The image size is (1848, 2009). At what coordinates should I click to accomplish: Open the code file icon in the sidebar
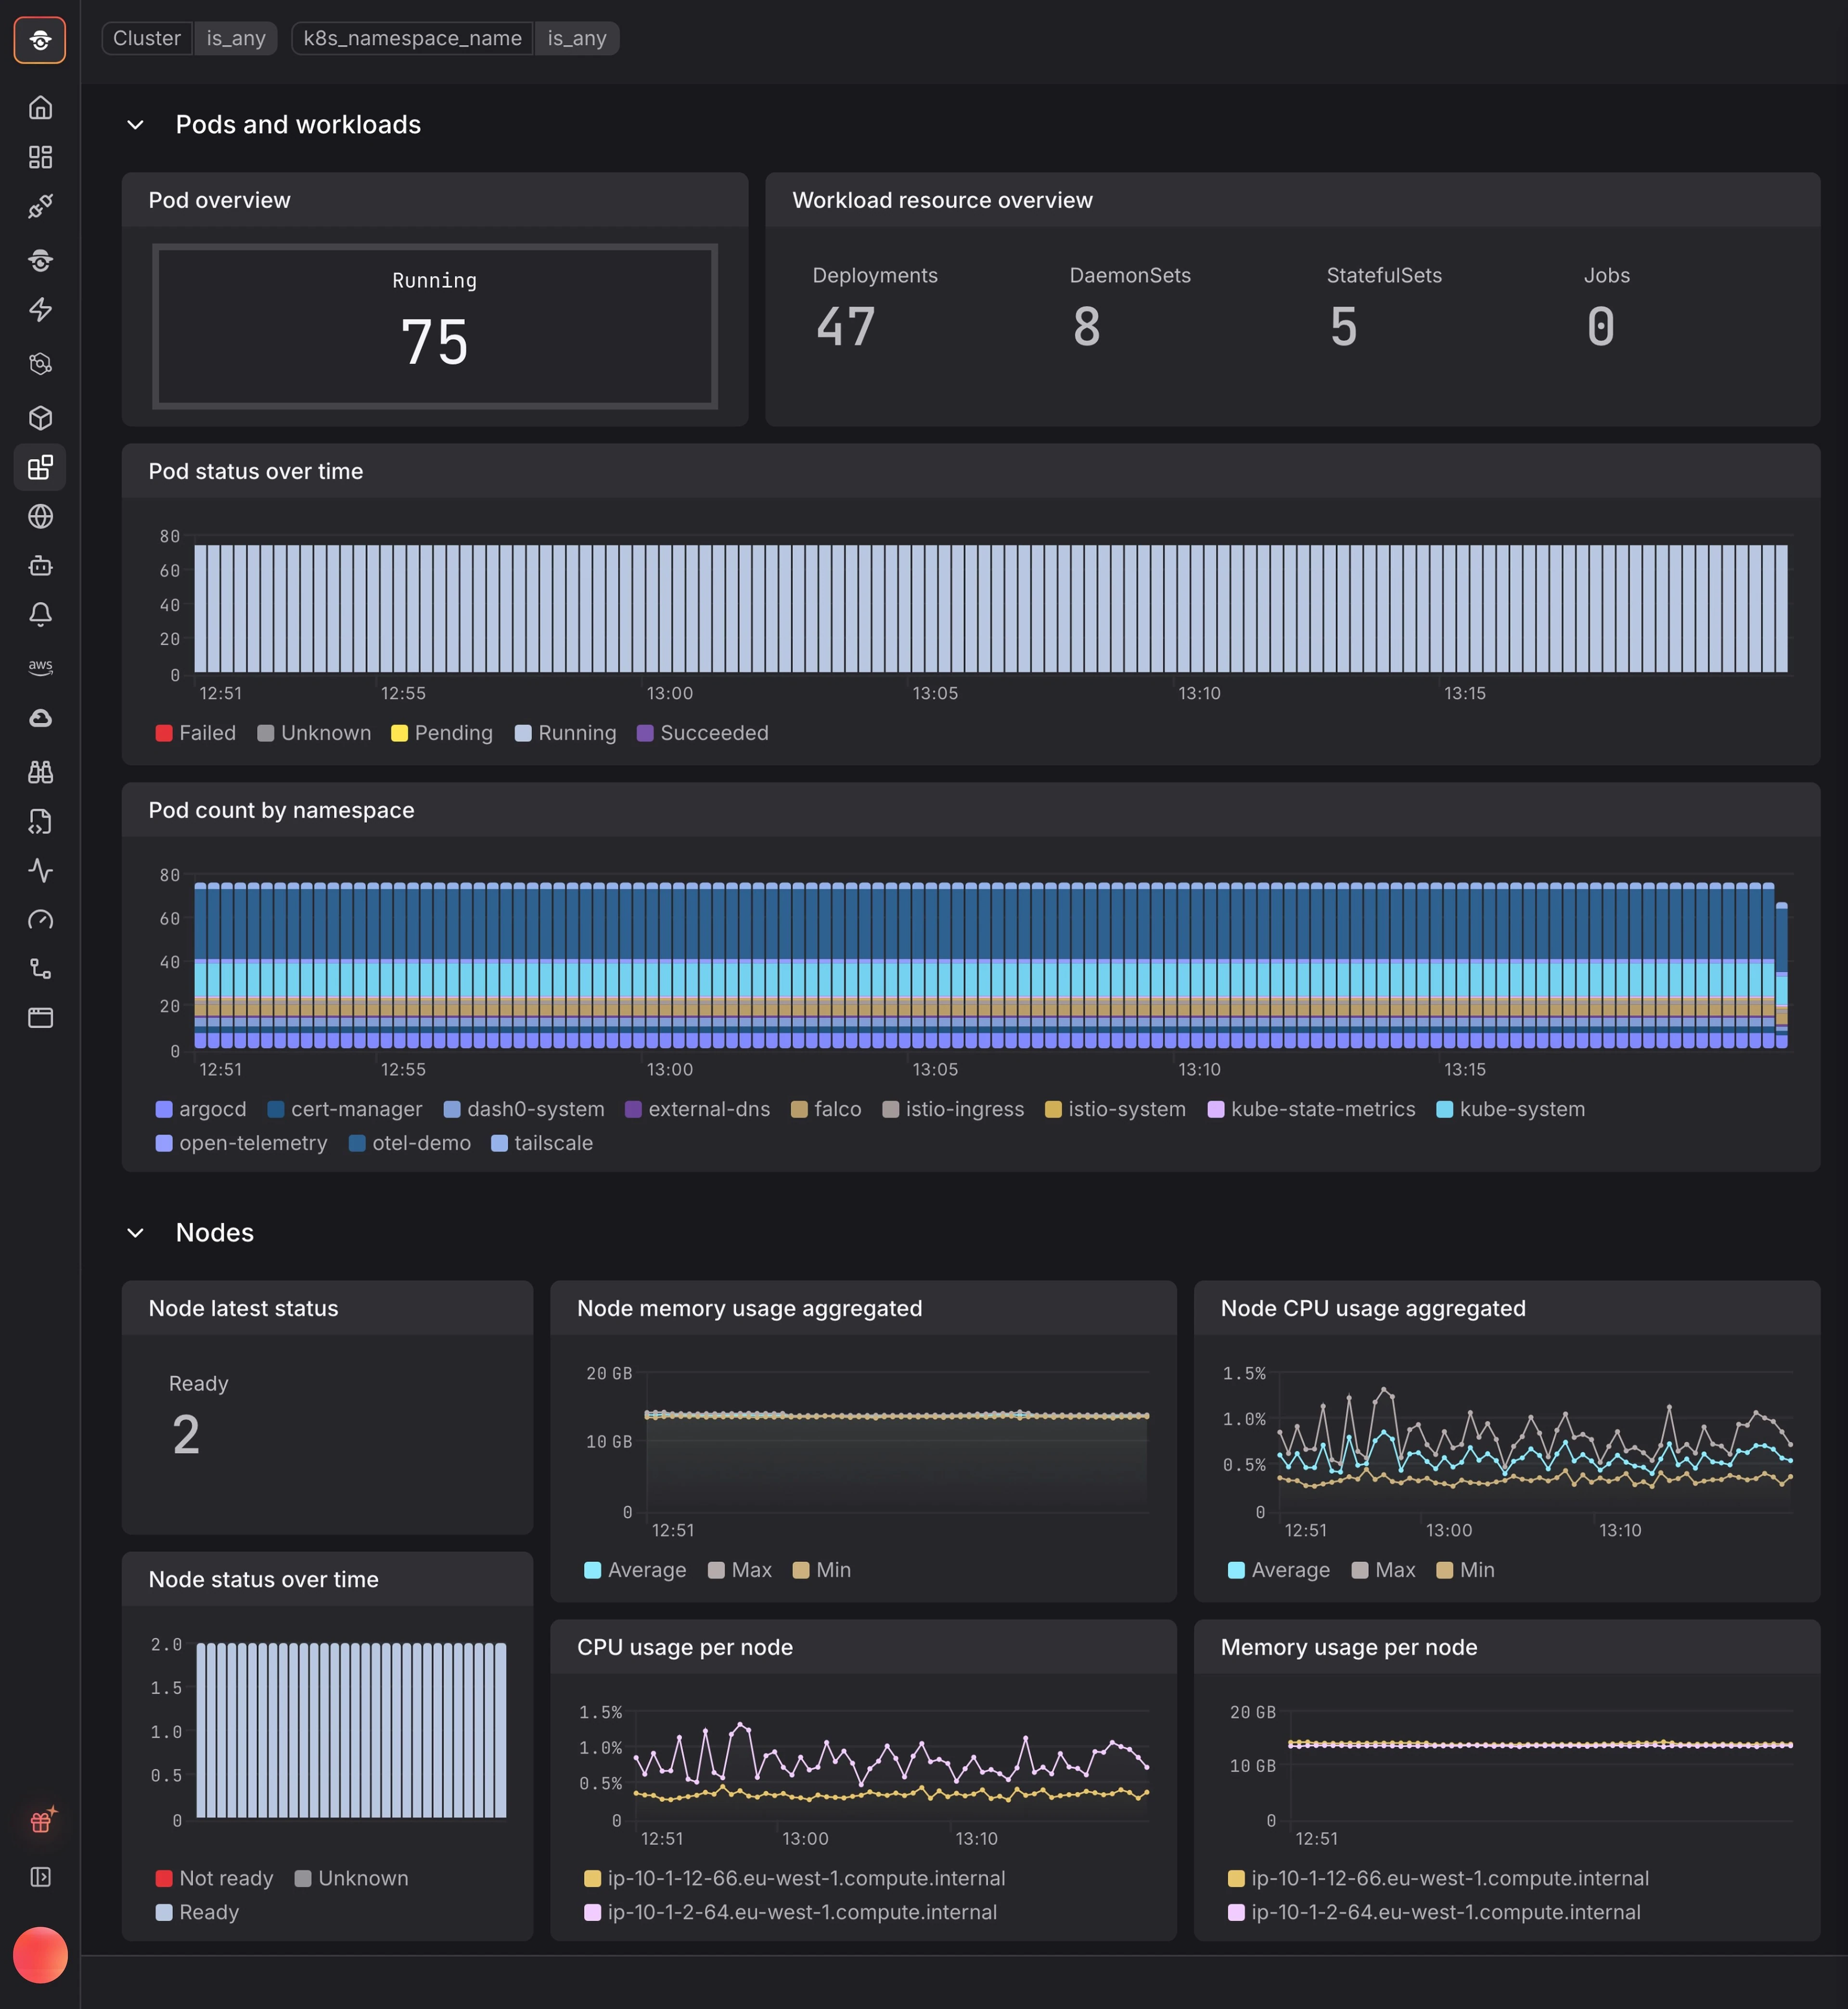[40, 821]
